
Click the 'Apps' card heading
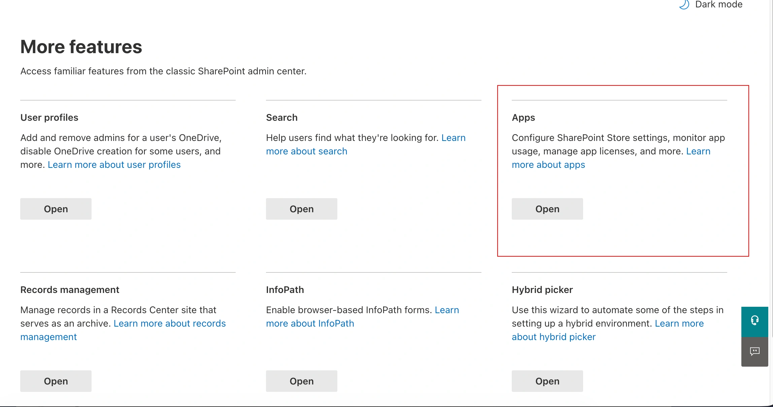(x=524, y=117)
